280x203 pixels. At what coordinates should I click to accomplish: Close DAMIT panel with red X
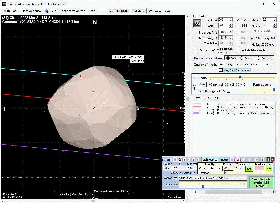pos(272,159)
